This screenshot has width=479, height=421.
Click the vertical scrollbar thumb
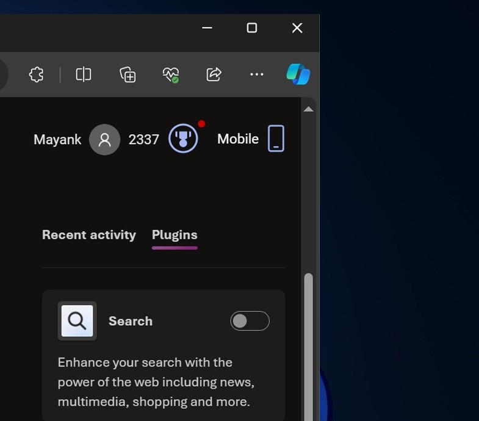[309, 347]
